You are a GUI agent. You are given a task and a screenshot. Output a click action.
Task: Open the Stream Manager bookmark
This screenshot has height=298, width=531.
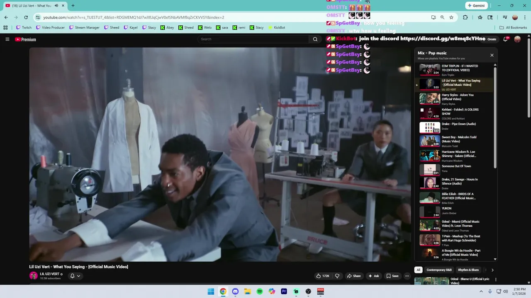(x=84, y=28)
